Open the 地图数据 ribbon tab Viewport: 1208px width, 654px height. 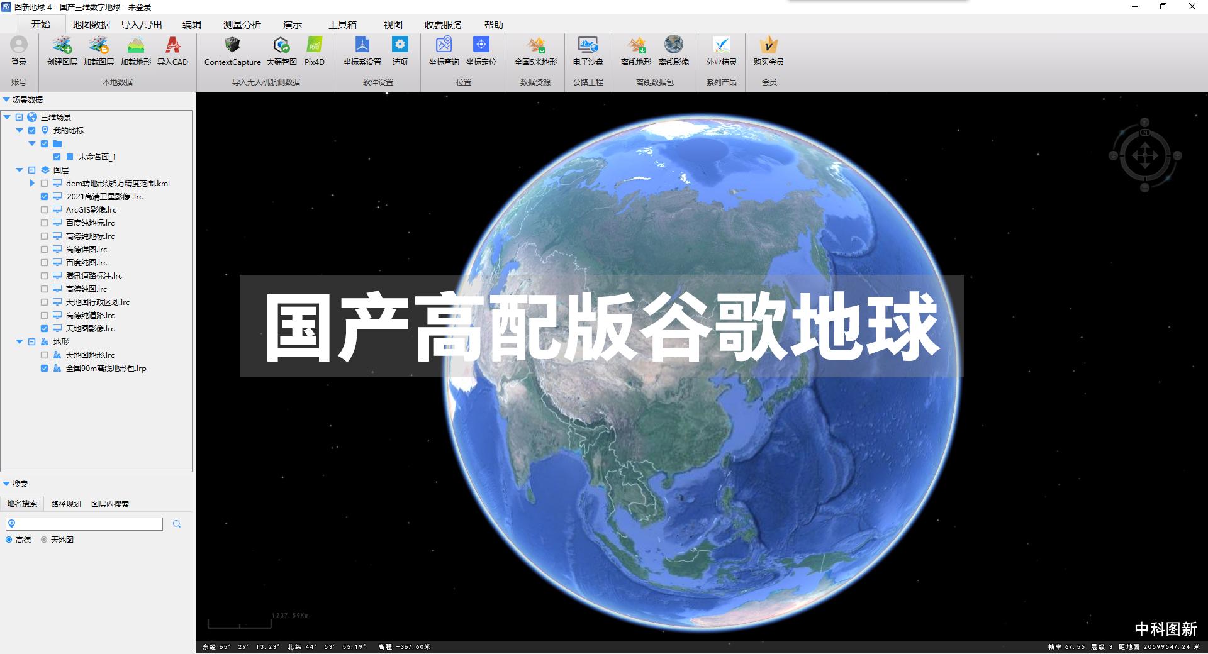click(x=91, y=25)
